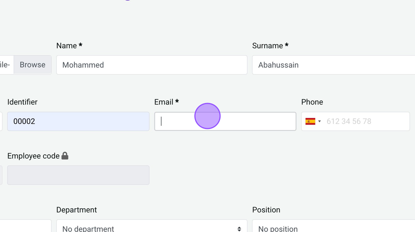415x232 pixels.
Task: Open the phone country code dropdown arrow
Action: [319, 121]
